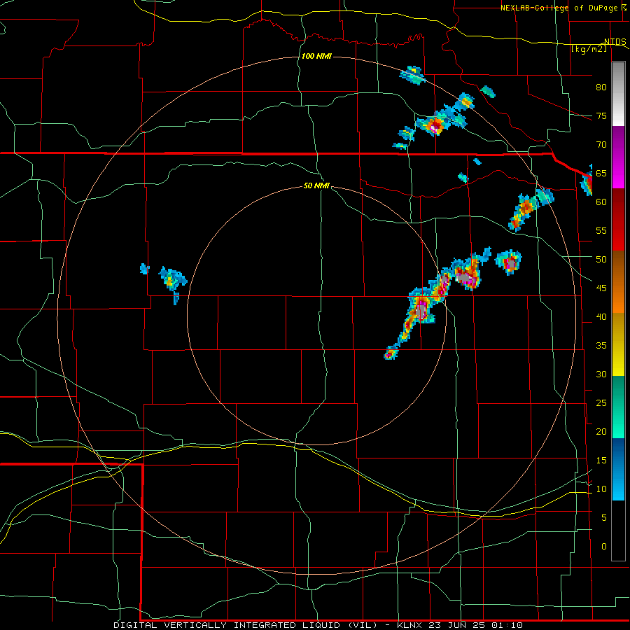Viewport: 630px width, 630px height.
Task: Click the NEXLAB-College of DuPage watermark text
Action: click(x=559, y=8)
